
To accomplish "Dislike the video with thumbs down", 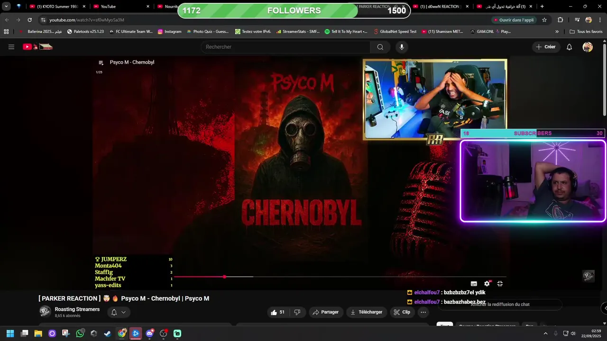I will coord(297,312).
